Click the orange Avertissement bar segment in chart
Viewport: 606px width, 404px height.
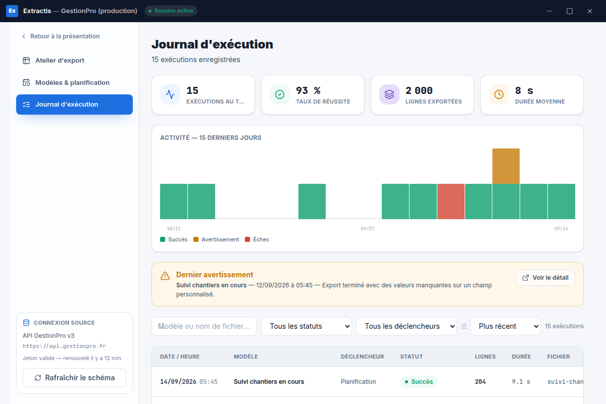coord(506,166)
